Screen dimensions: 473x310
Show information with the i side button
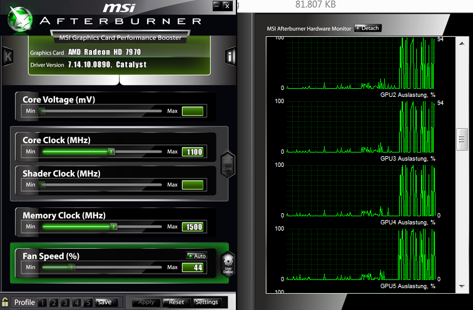[230, 56]
